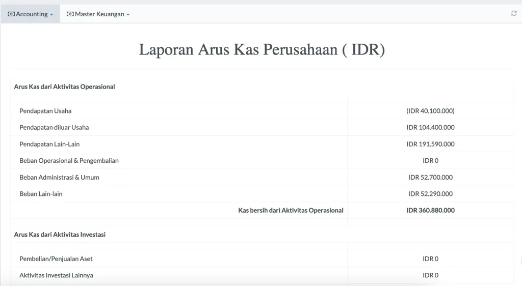Click the Arus Kas dari Aktivitas Investasi heading

pos(60,235)
